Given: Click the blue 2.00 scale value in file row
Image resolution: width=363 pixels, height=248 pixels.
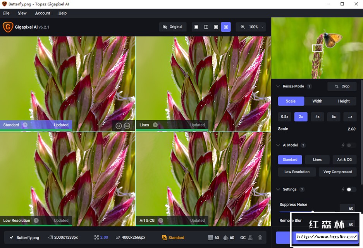Looking at the screenshot, I should click(104, 238).
